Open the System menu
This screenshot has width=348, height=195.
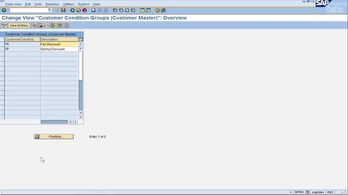click(84, 4)
